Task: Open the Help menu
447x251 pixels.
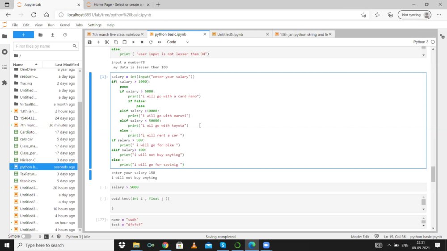Action: [x=110, y=25]
